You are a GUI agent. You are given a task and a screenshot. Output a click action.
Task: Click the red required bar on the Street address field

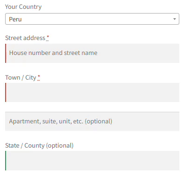tap(6, 53)
